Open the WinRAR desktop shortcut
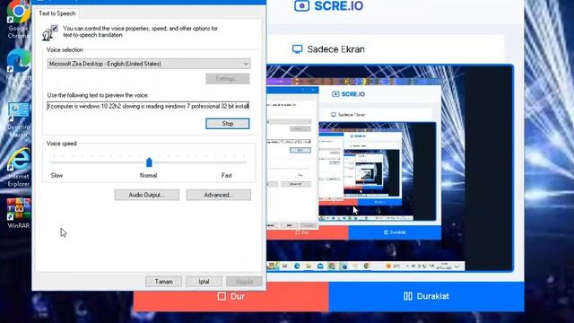 pyautogui.click(x=18, y=213)
